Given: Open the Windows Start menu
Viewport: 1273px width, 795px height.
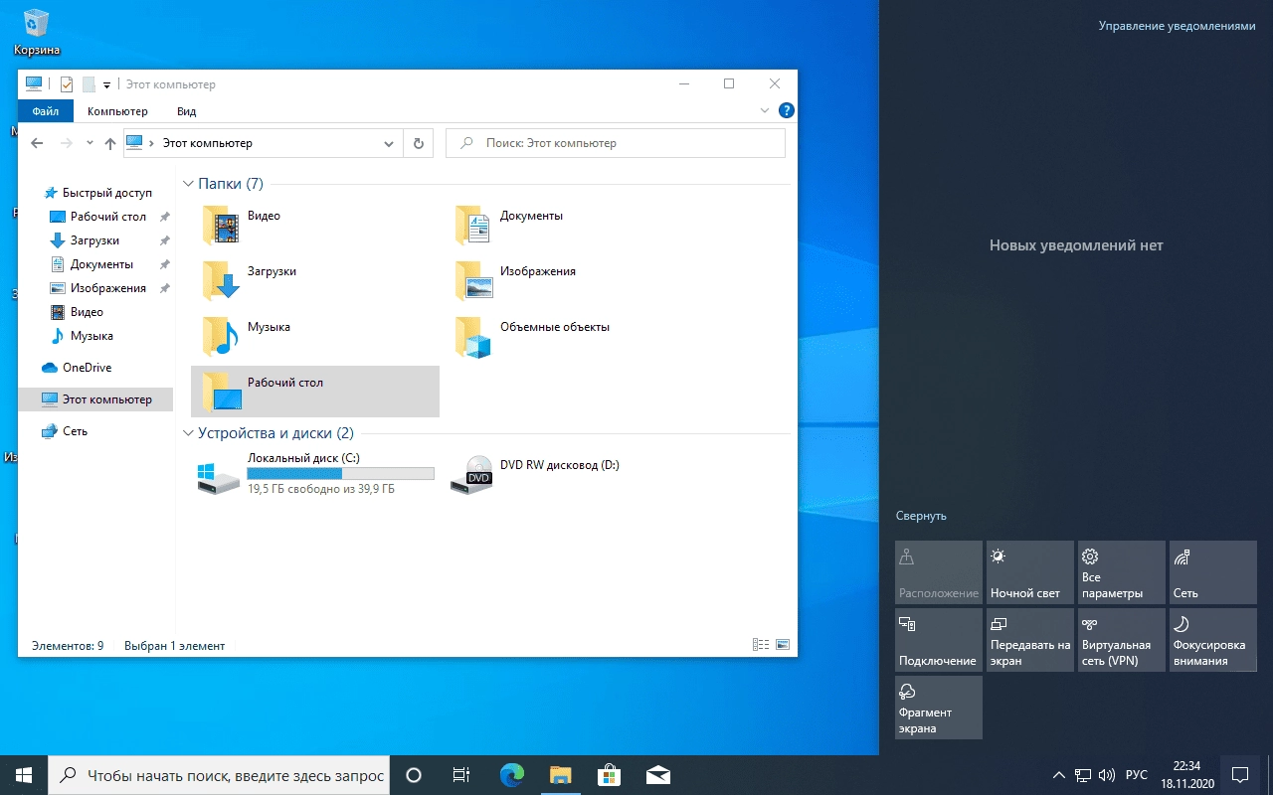Looking at the screenshot, I should (24, 774).
